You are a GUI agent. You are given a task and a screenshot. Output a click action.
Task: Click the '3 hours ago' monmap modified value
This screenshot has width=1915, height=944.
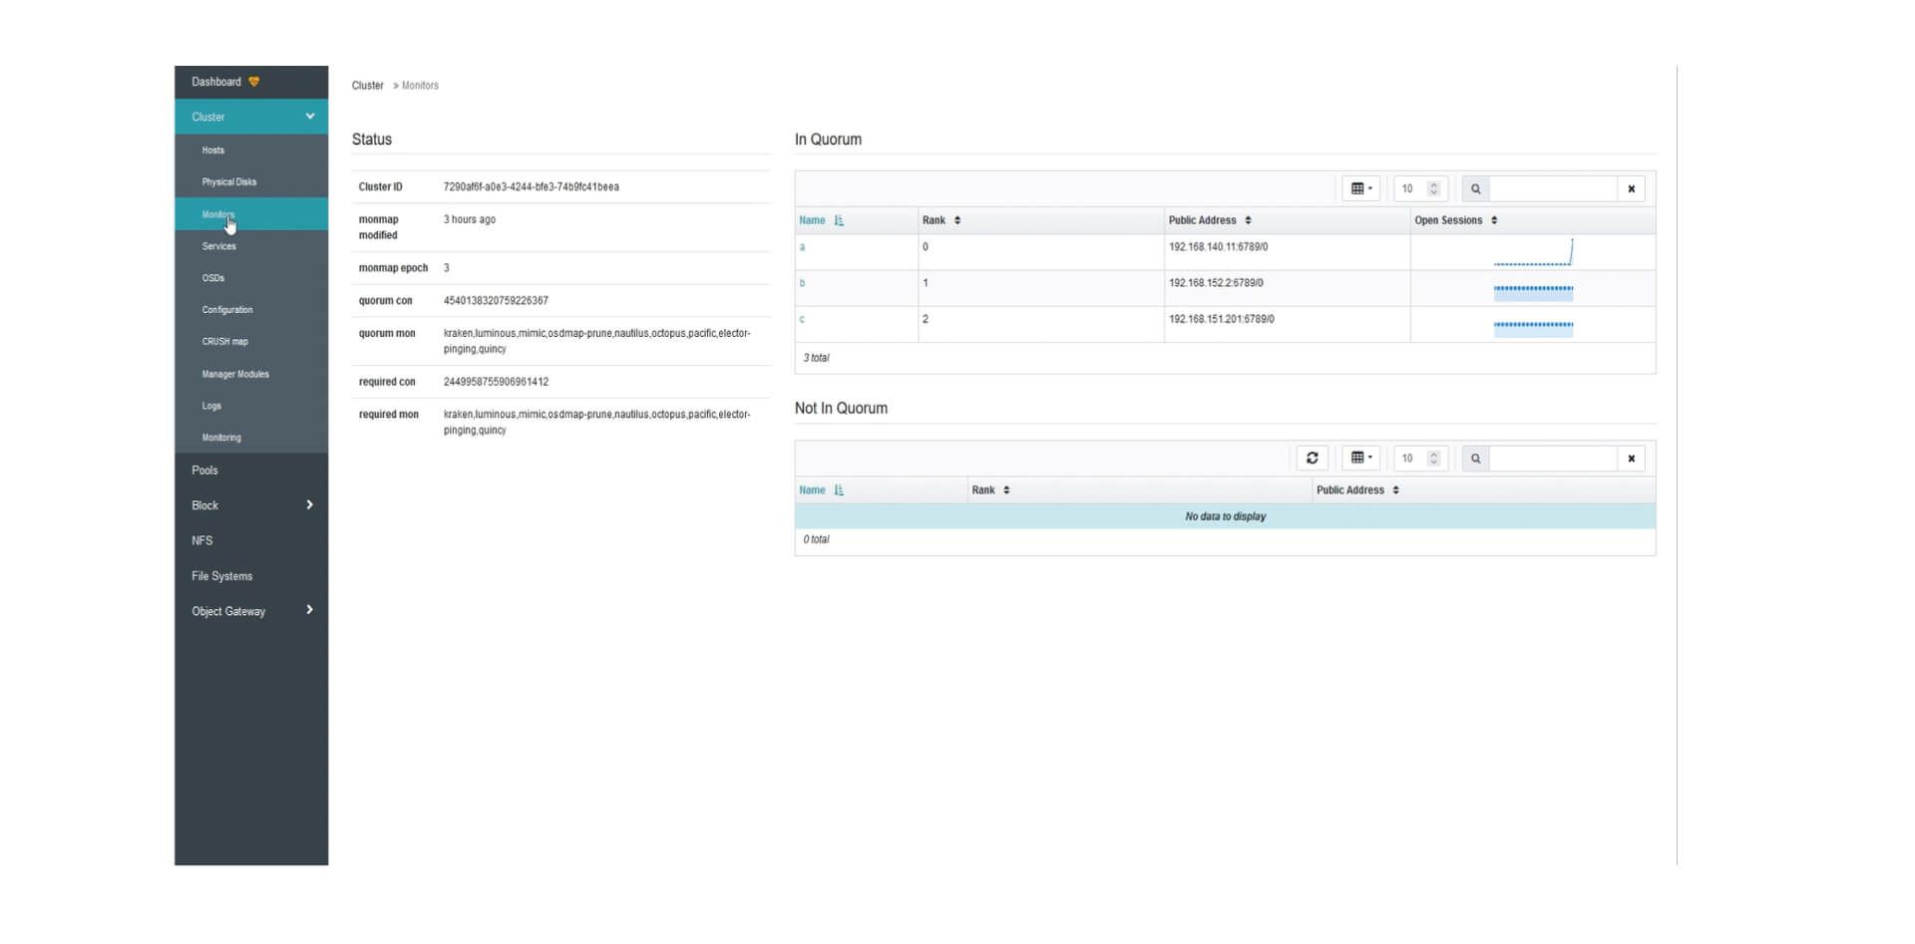tap(469, 220)
